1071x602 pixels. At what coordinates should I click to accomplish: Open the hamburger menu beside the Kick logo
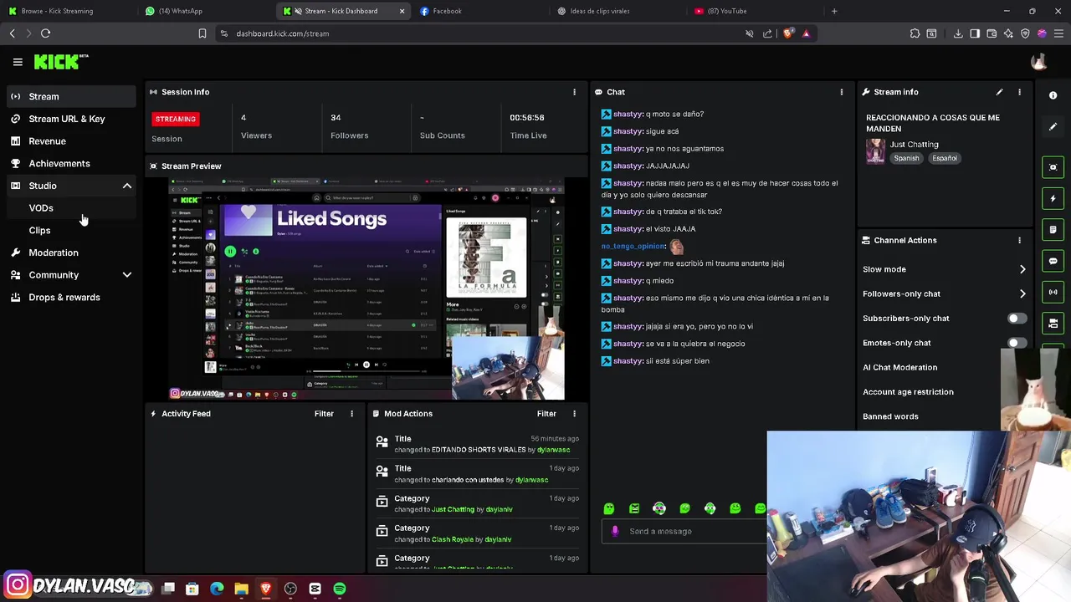tap(18, 62)
